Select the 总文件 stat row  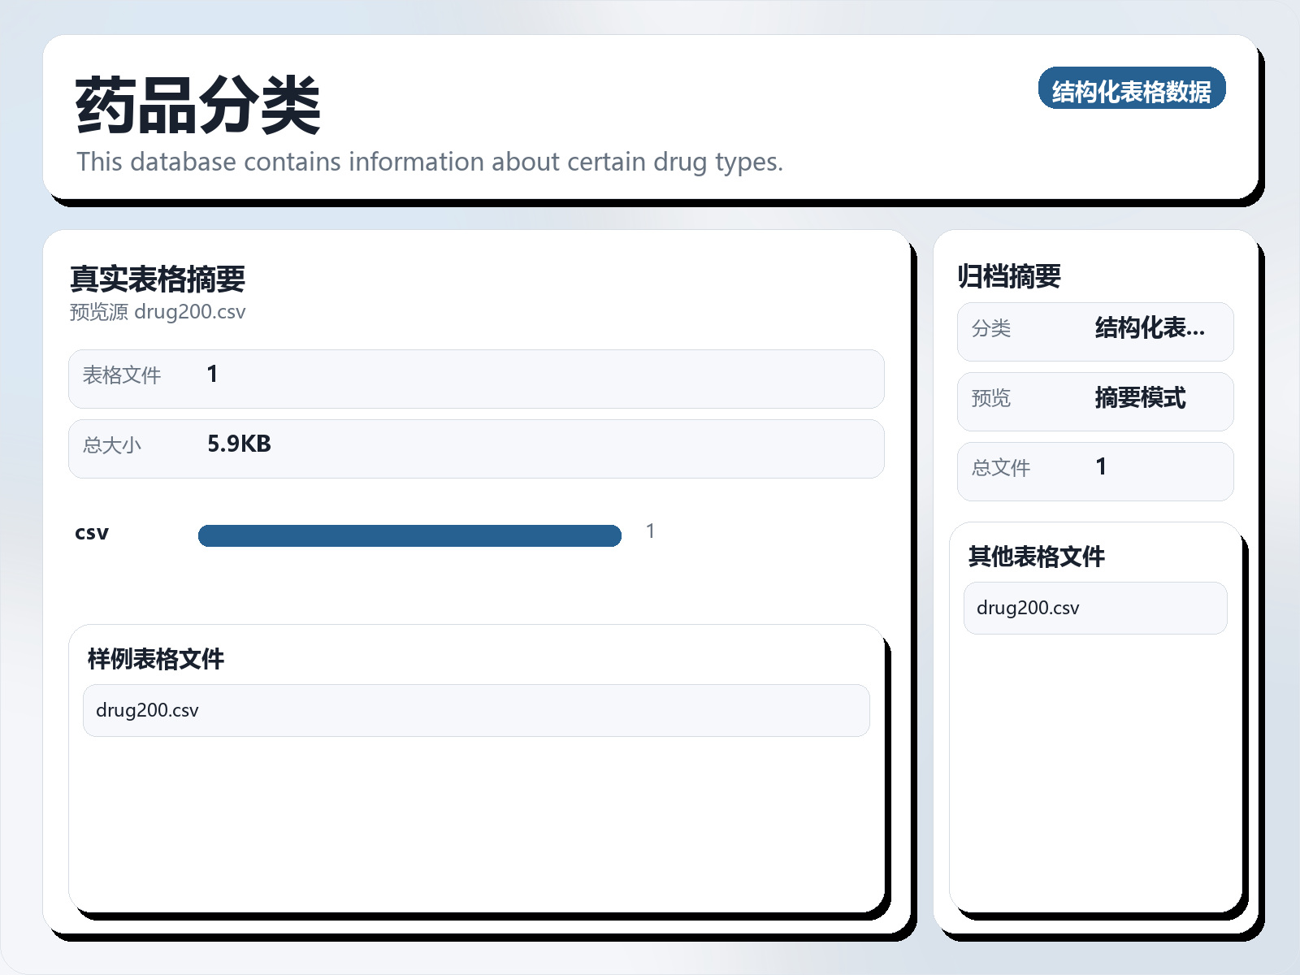[1094, 471]
